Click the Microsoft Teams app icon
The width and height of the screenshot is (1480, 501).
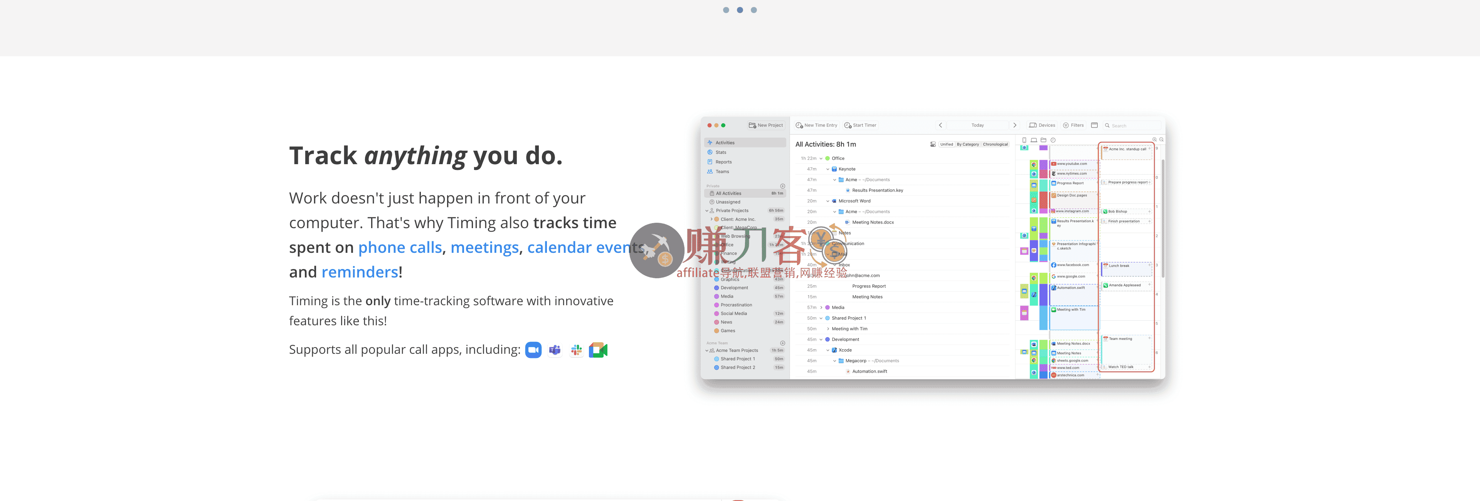[555, 350]
